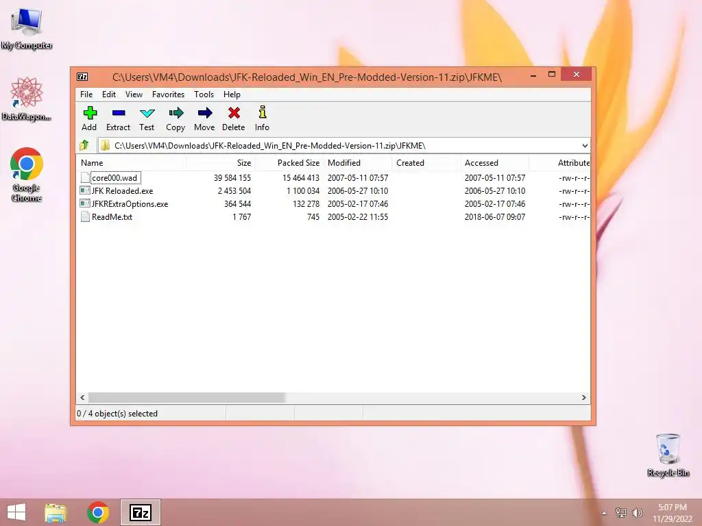Open the Tools menu
Image resolution: width=702 pixels, height=526 pixels.
(x=204, y=95)
